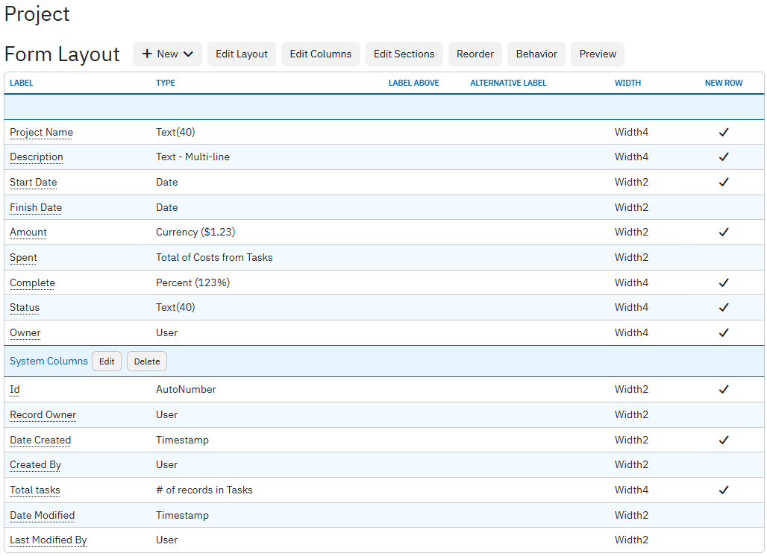Edit the System Columns section
Viewport: 767px width, 556px height.
coord(107,361)
